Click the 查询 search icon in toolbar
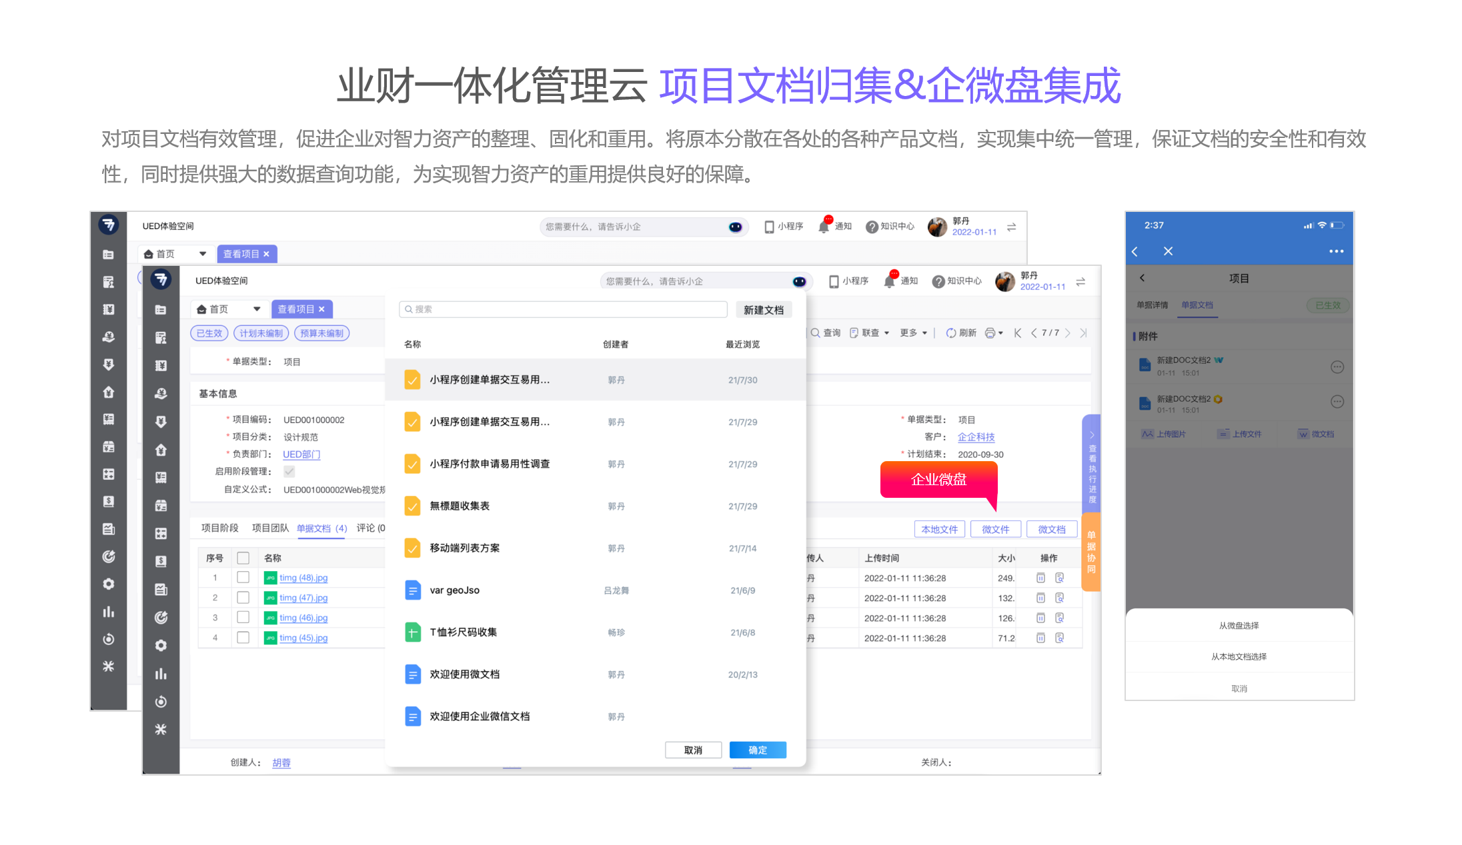The height and width of the screenshot is (845, 1462). [x=815, y=333]
